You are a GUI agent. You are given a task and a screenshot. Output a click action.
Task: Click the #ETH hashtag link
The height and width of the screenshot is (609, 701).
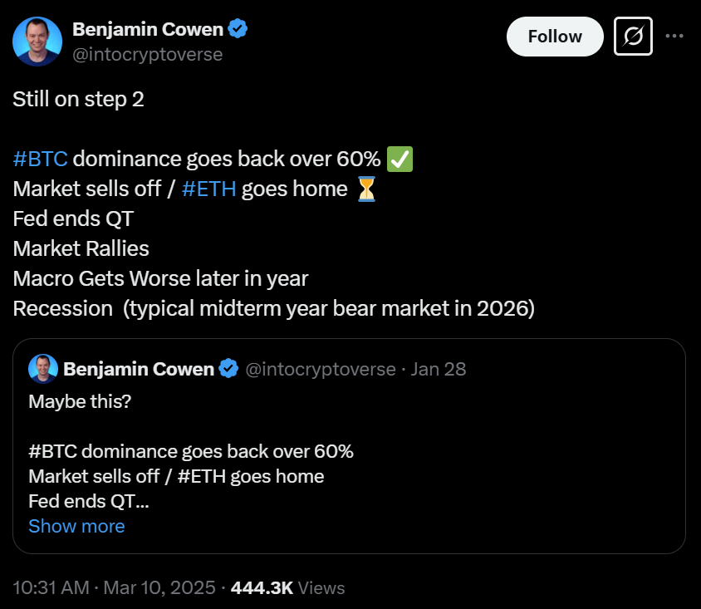tap(208, 189)
